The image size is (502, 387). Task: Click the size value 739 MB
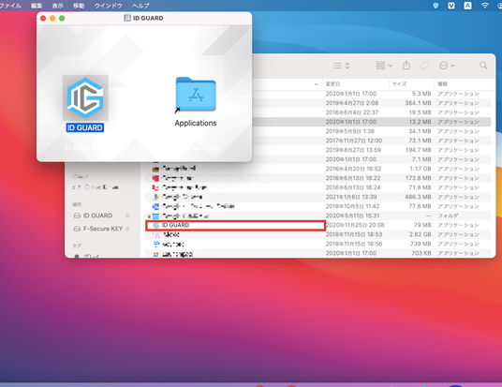(421, 244)
